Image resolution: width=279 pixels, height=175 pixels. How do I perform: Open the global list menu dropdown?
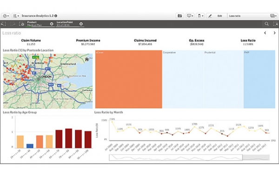pos(16,16)
